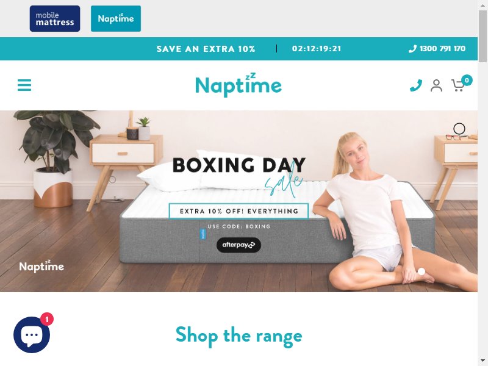Click the page vertical scrollbar thumb

pyautogui.click(x=483, y=36)
